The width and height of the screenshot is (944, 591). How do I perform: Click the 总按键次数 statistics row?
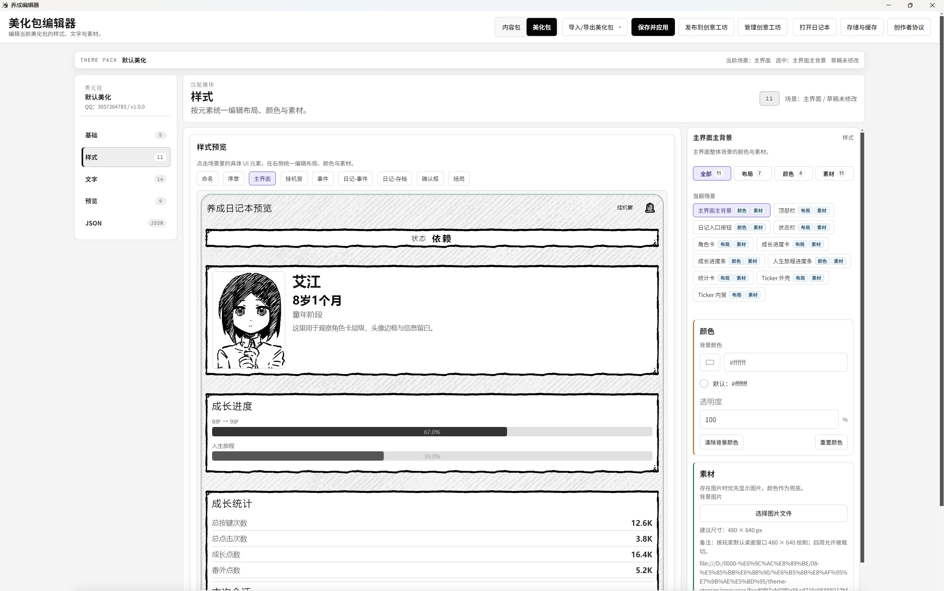click(432, 523)
